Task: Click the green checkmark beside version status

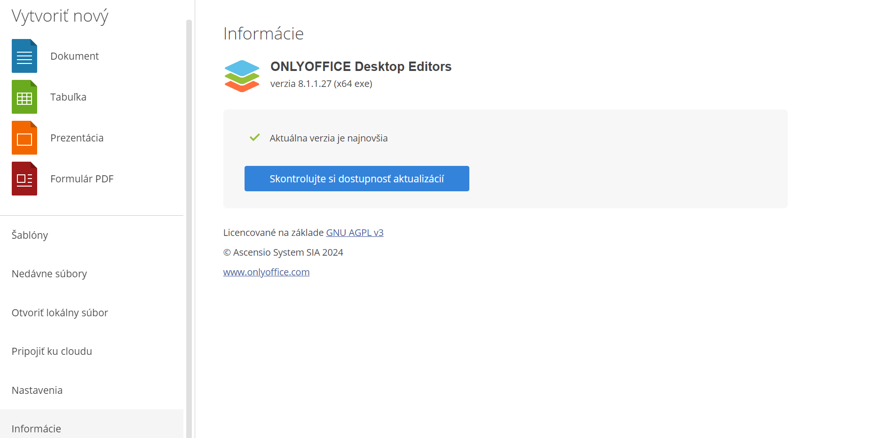Action: 255,137
